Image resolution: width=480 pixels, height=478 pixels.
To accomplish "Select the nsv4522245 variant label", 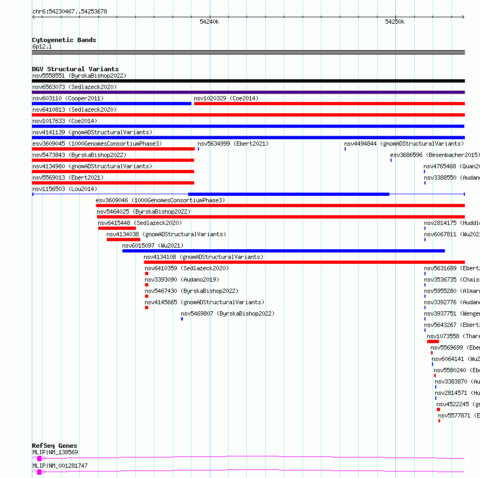I will pos(458,404).
